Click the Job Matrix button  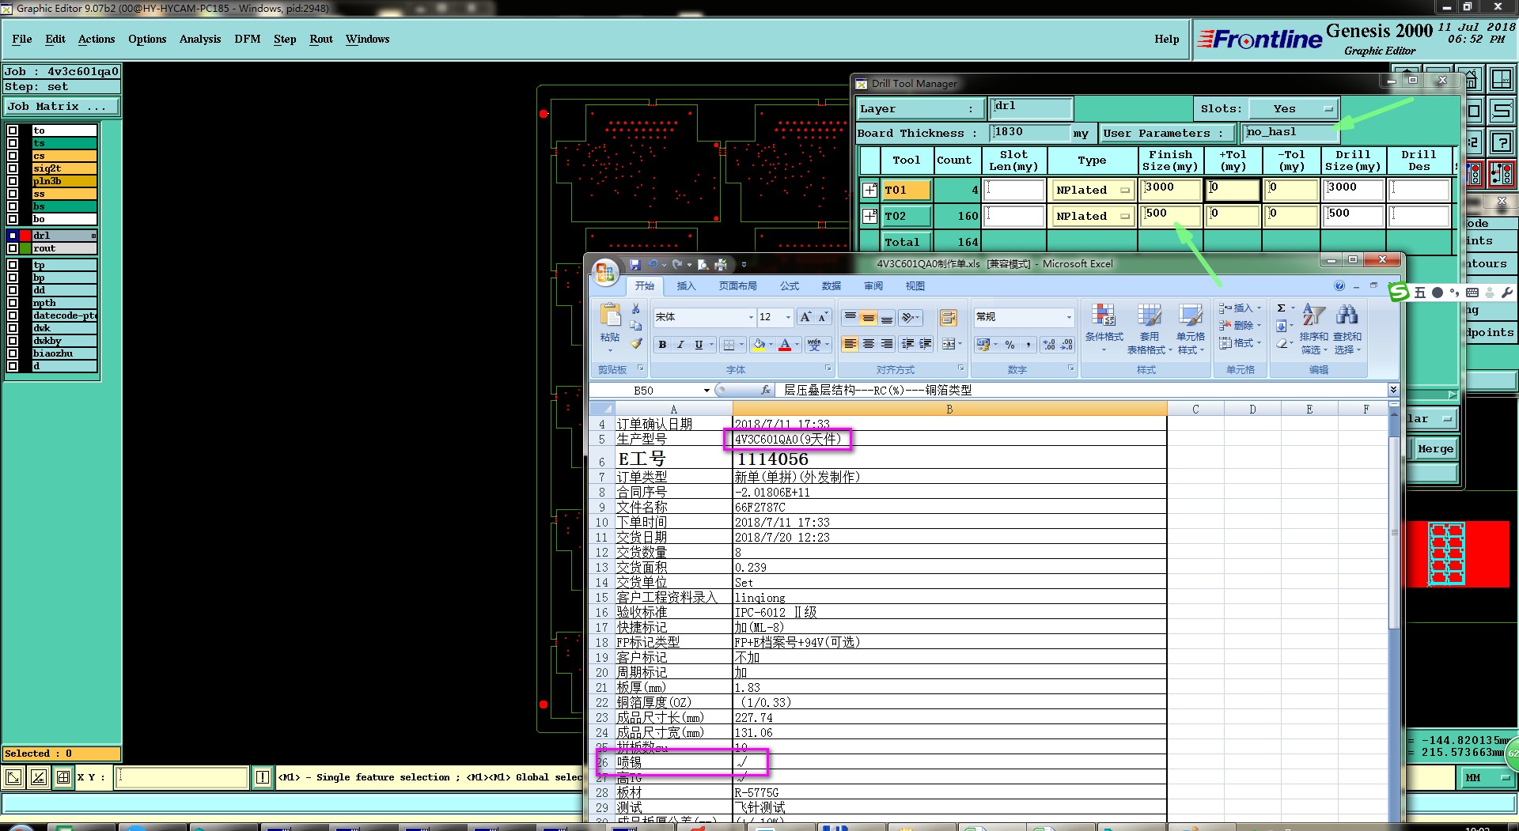tap(62, 106)
